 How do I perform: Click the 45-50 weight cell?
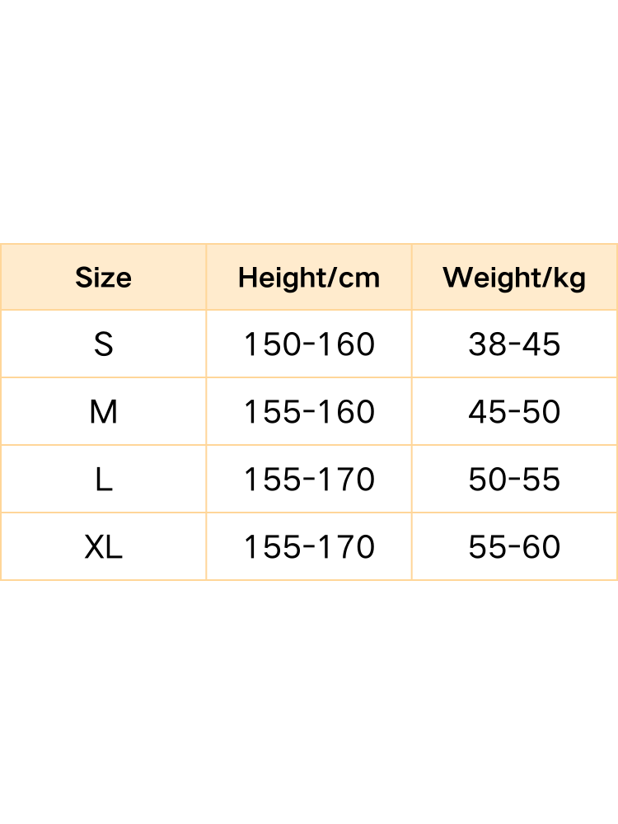pyautogui.click(x=514, y=412)
